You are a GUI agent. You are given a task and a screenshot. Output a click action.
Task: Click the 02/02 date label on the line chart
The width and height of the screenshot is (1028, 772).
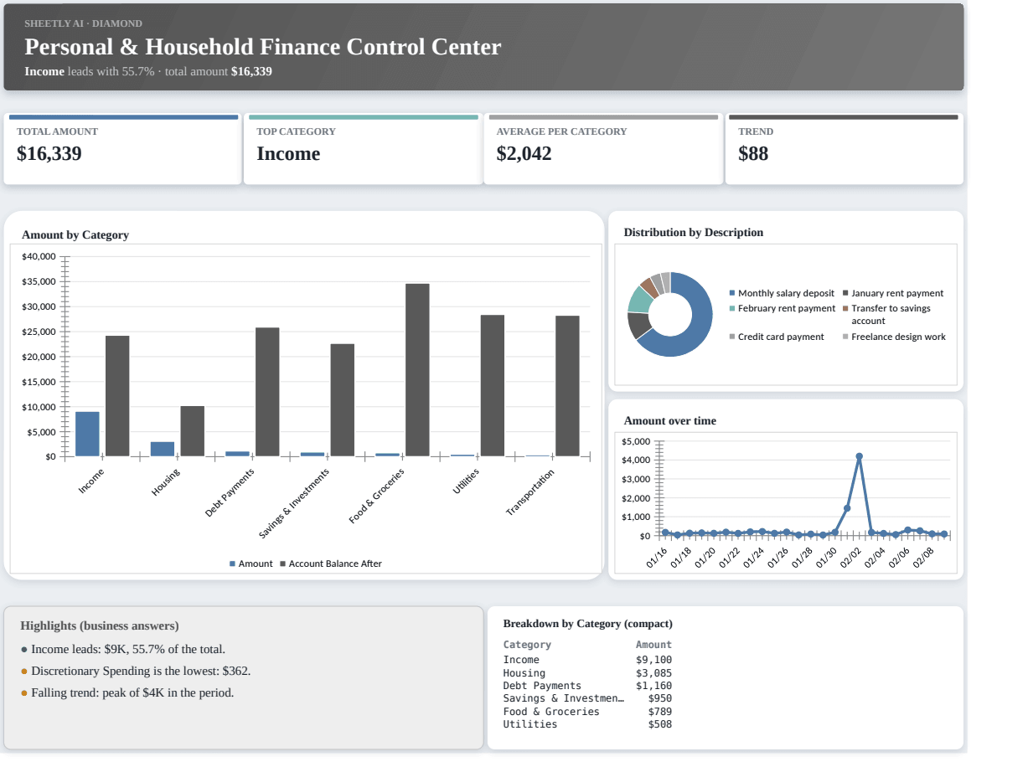[850, 558]
